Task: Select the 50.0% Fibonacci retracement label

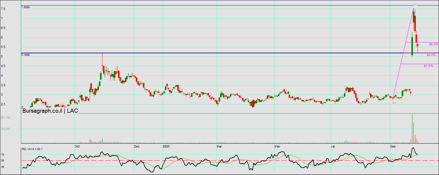Action: click(431, 55)
